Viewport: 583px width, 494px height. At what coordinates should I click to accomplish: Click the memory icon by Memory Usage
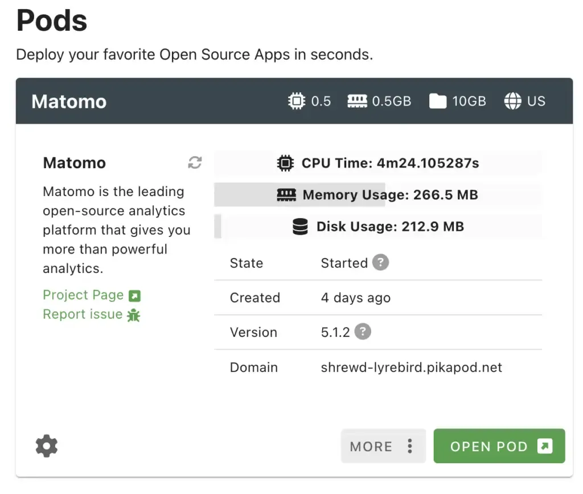[x=286, y=195]
